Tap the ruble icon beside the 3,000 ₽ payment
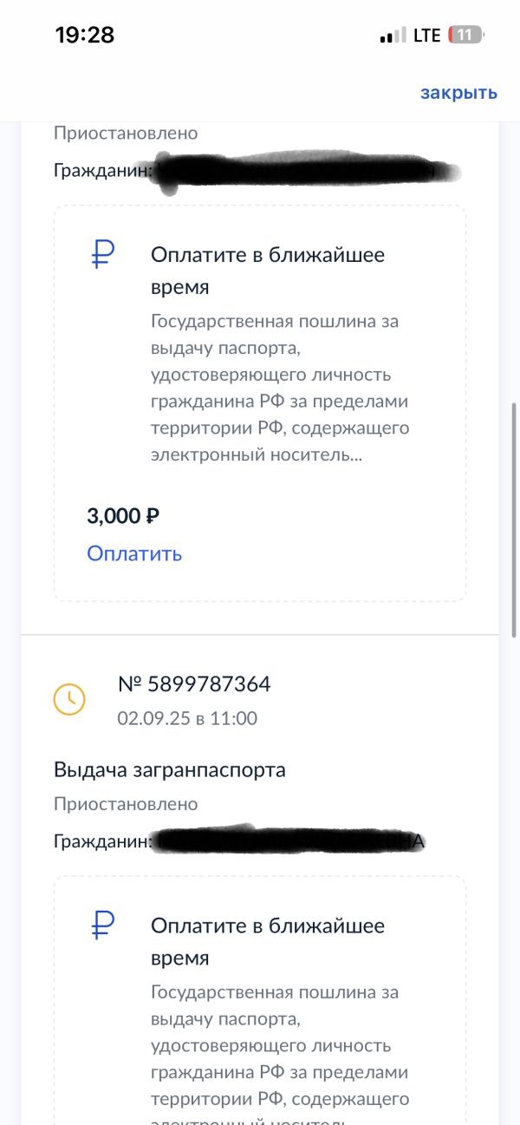520x1125 pixels. 103,255
